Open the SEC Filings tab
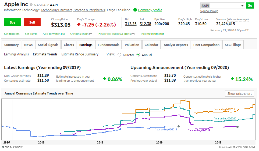The image size is (259, 151). click(233, 45)
